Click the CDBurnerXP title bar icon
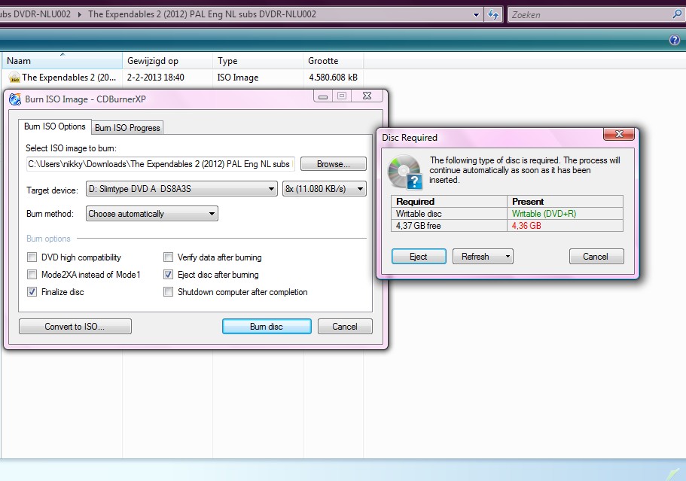This screenshot has width=686, height=481. tap(15, 99)
